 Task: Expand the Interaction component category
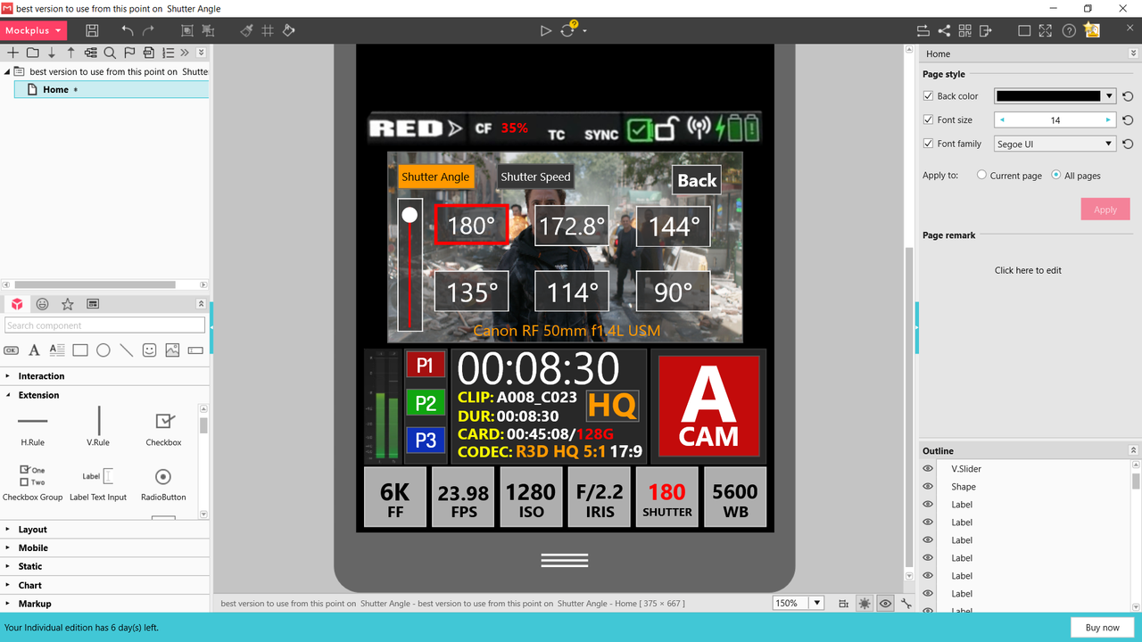(8, 376)
